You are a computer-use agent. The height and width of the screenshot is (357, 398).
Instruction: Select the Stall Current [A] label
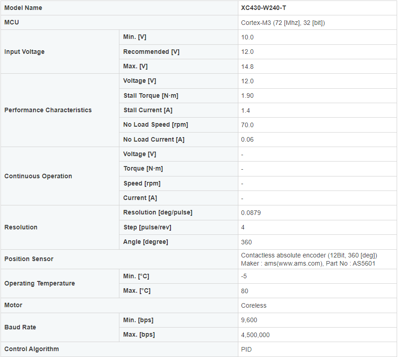click(148, 110)
